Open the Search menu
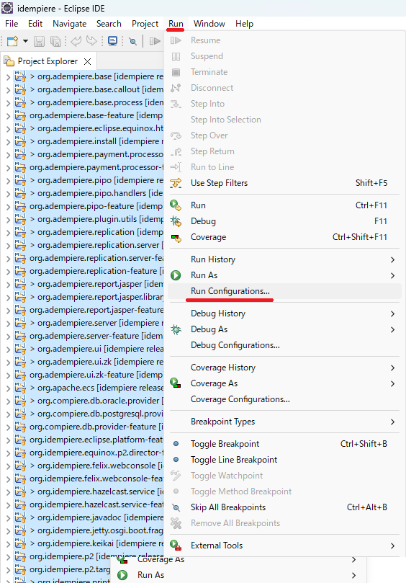The width and height of the screenshot is (406, 583). click(x=109, y=24)
